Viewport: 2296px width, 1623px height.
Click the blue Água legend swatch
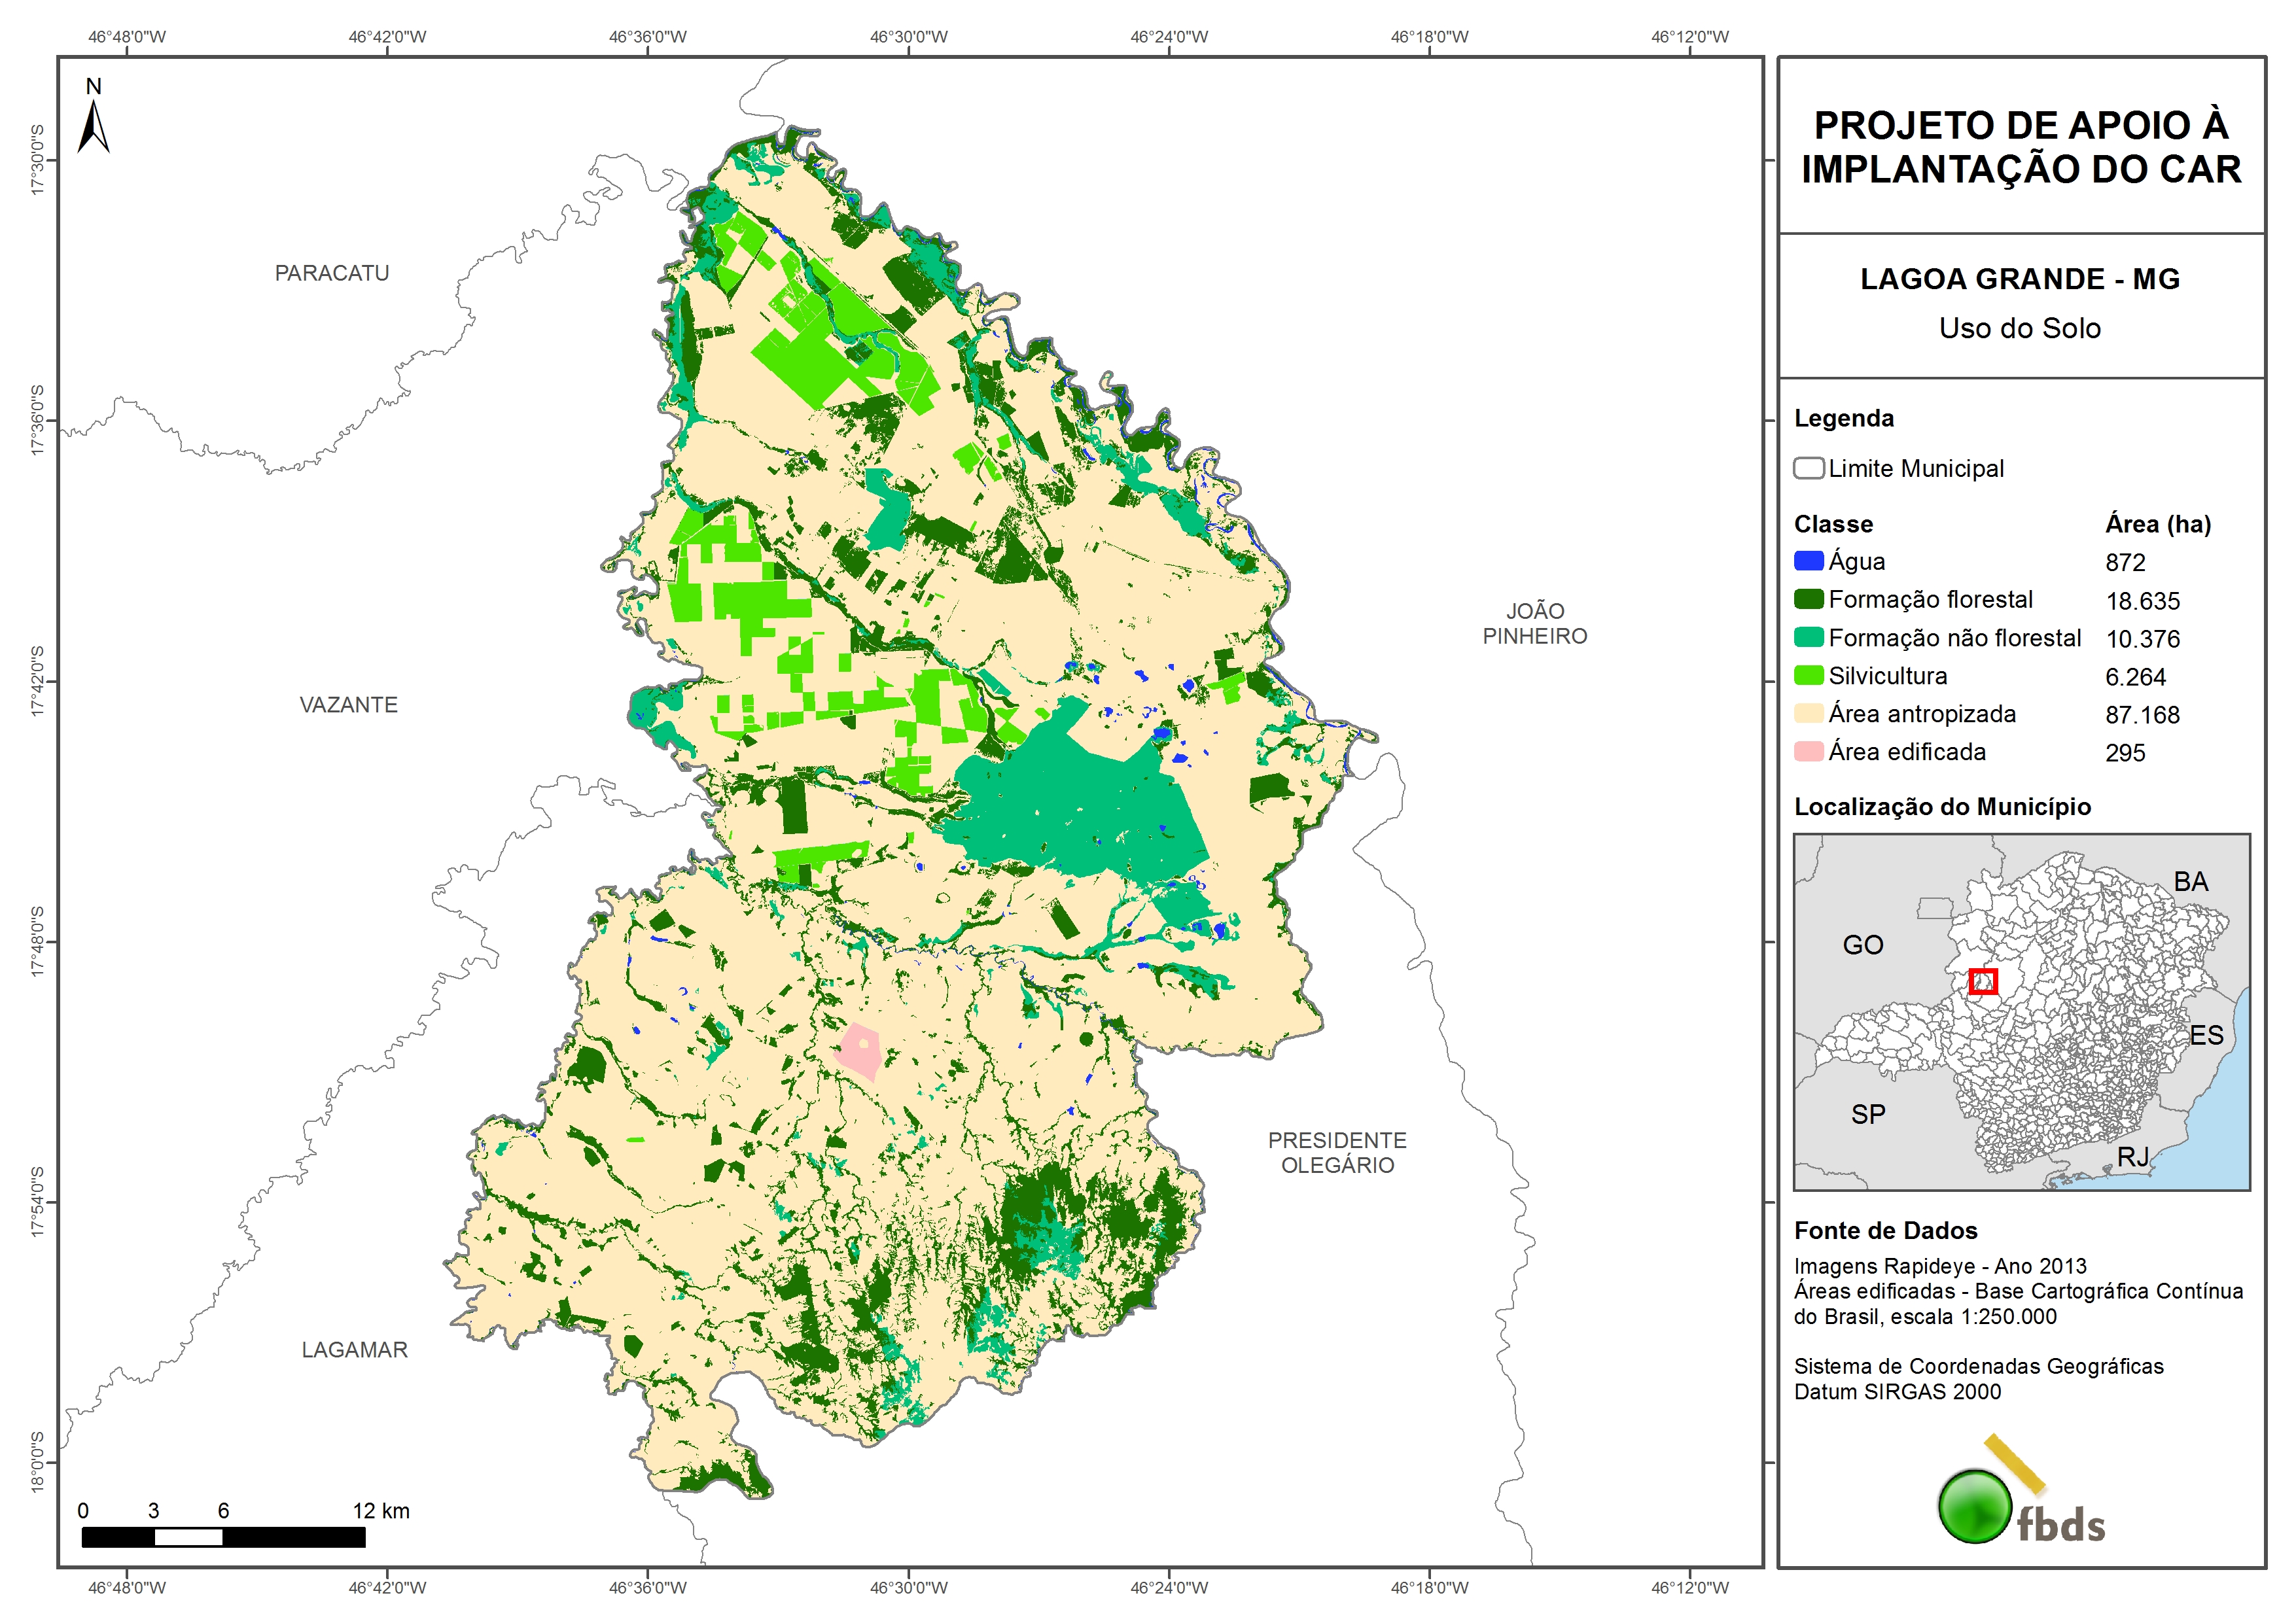[x=1808, y=561]
